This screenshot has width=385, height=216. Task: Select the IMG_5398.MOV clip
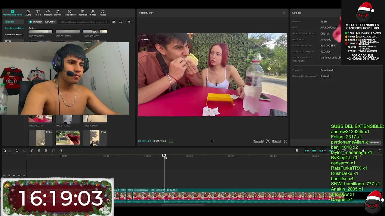40,33
